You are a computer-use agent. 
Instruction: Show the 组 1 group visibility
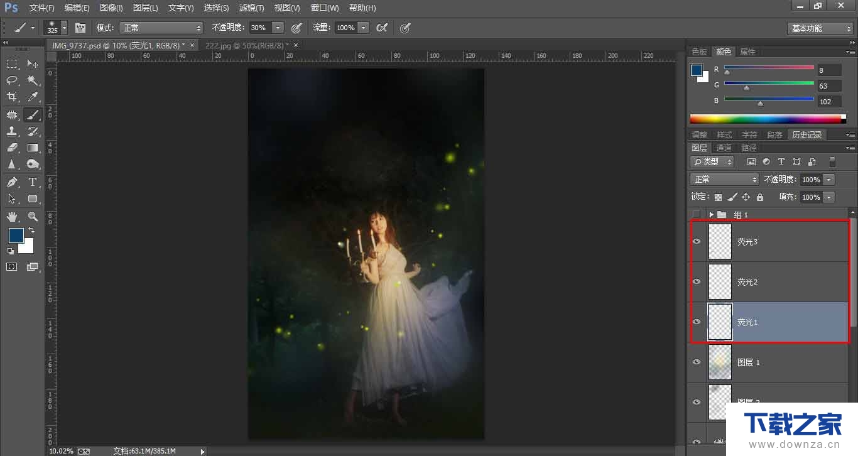pyautogui.click(x=696, y=214)
